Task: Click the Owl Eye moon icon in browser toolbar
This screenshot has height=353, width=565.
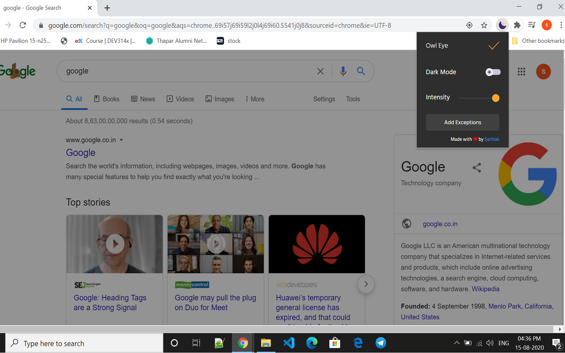Action: (x=502, y=25)
